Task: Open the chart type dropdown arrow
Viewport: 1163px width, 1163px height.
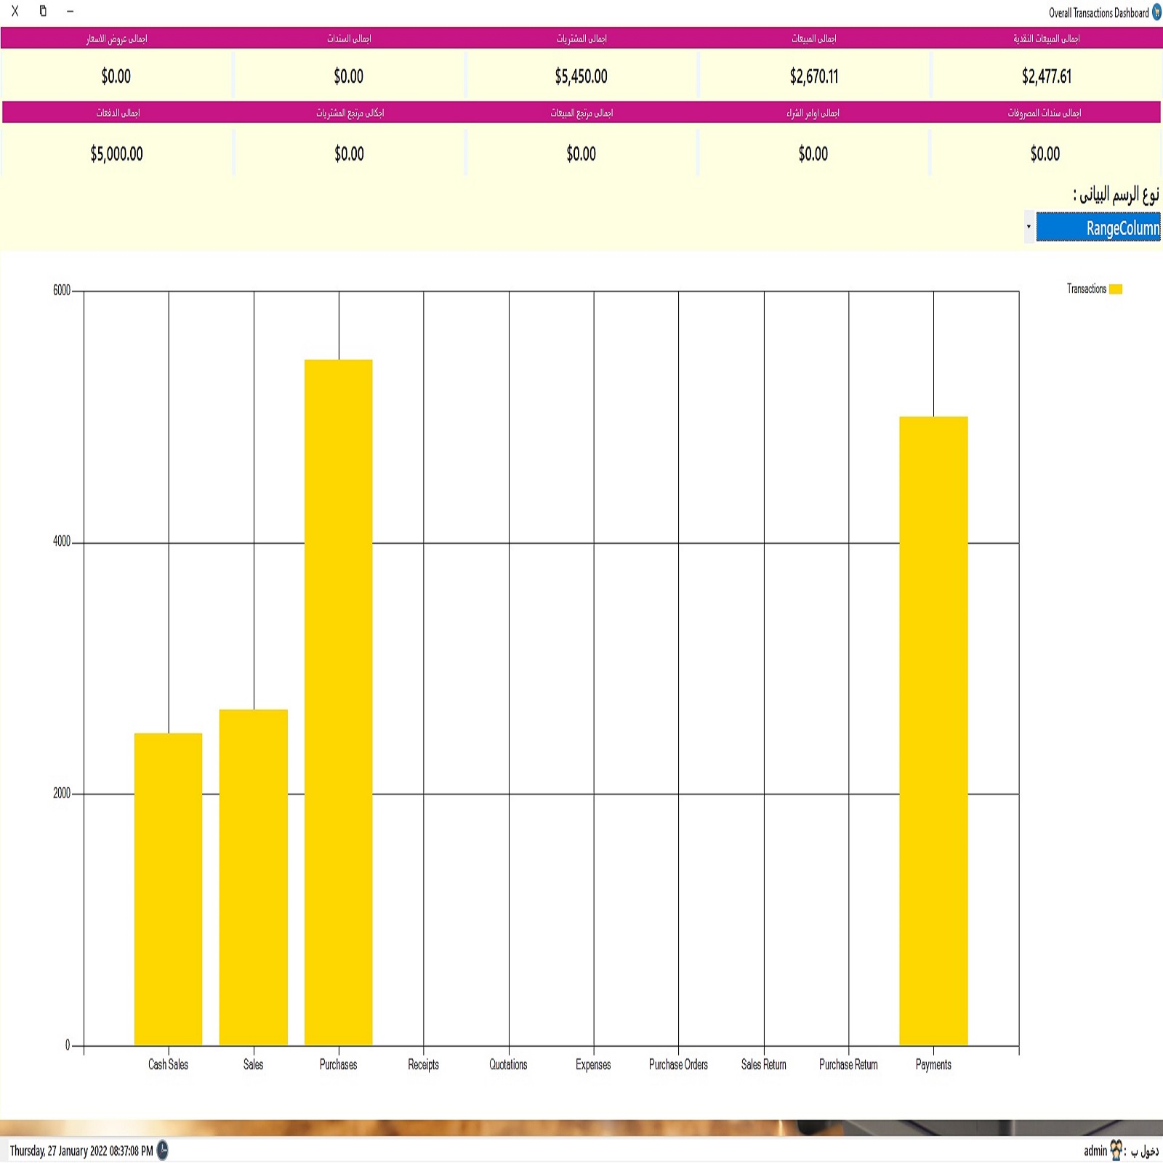Action: 1029,227
